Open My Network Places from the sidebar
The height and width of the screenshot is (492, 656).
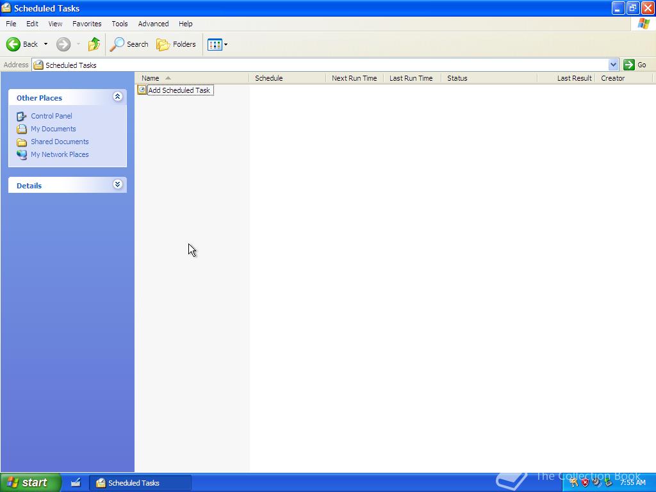60,154
